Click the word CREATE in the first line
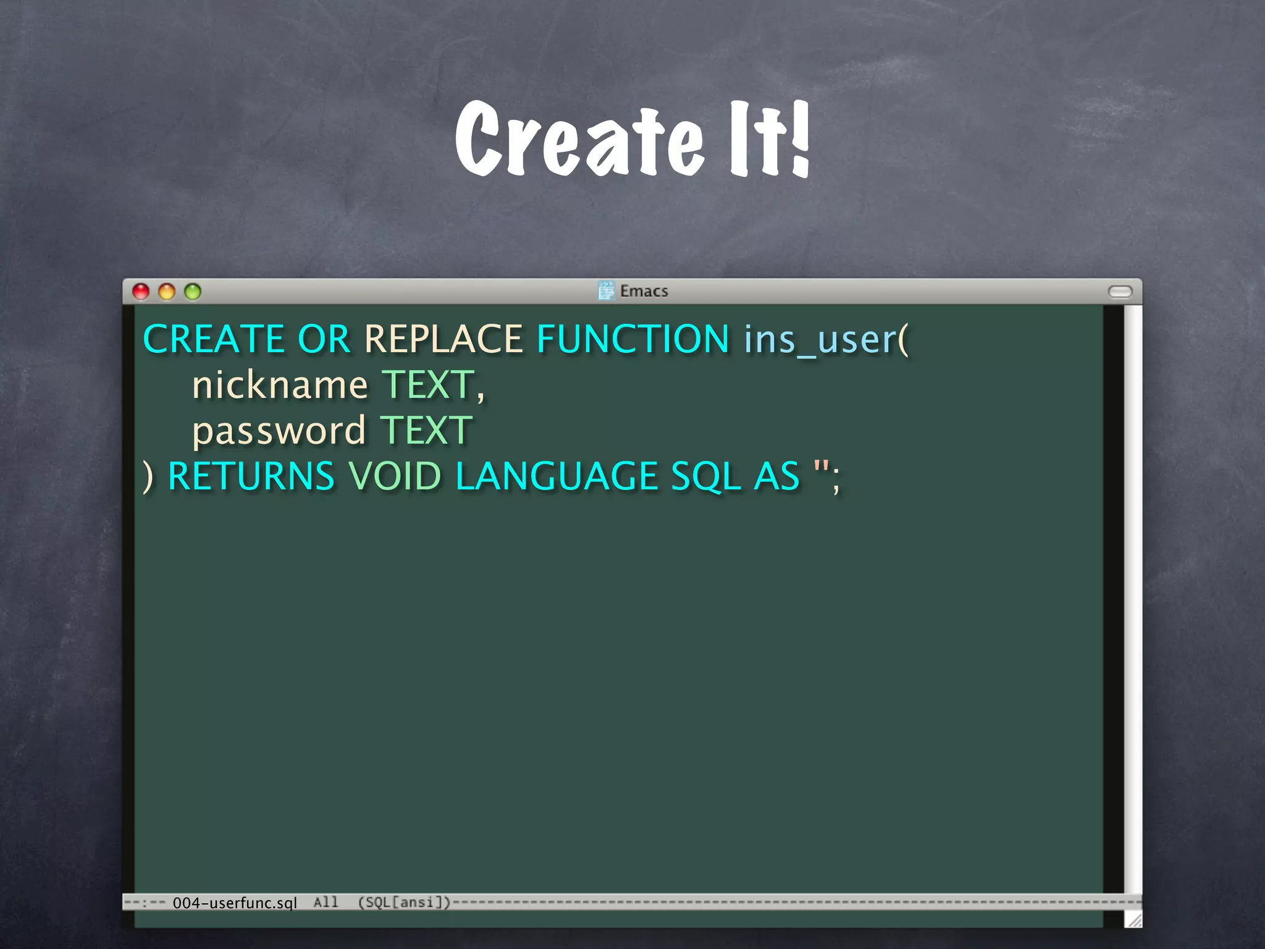The height and width of the screenshot is (949, 1265). click(x=214, y=339)
